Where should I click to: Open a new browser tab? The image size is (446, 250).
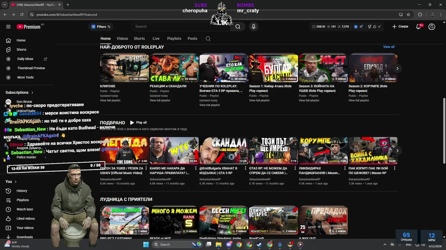click(68, 5)
